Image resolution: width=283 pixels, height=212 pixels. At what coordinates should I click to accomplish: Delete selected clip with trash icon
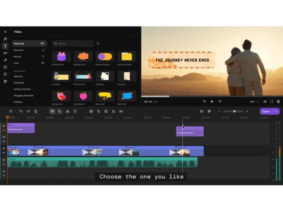click(36, 111)
